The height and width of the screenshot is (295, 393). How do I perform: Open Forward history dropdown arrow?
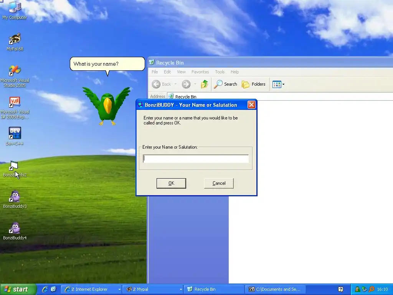195,84
